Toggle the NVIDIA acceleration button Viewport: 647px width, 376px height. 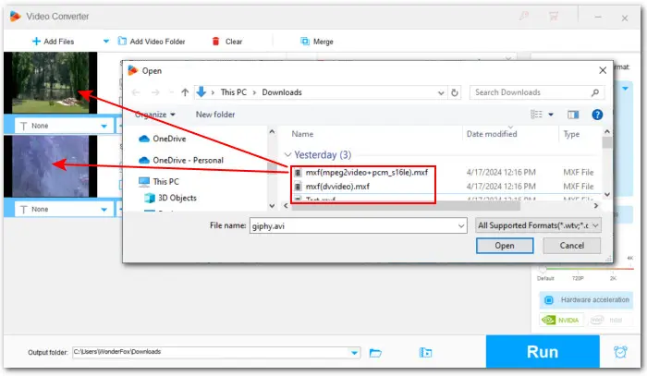[559, 321]
